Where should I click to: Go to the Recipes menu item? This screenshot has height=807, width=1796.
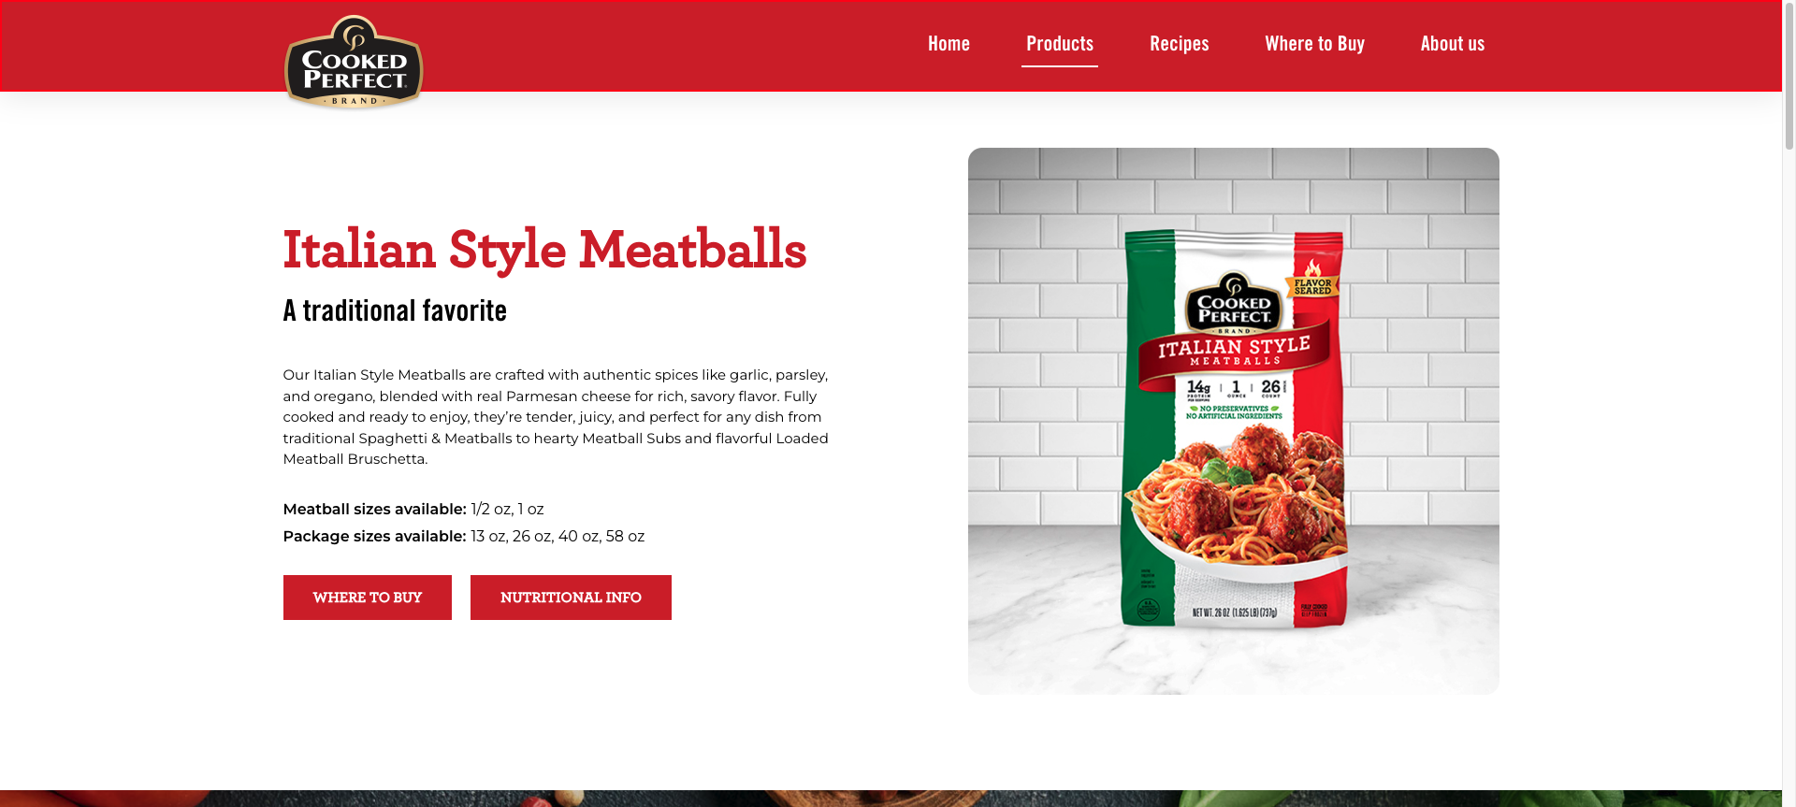click(x=1179, y=44)
